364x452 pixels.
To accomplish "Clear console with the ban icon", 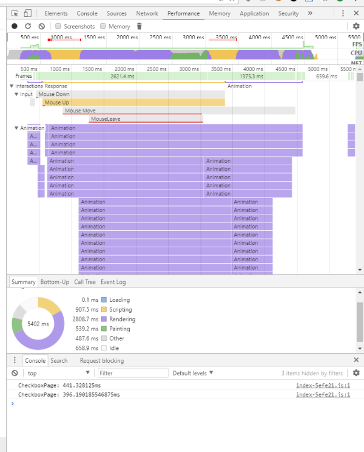I will tap(15, 373).
